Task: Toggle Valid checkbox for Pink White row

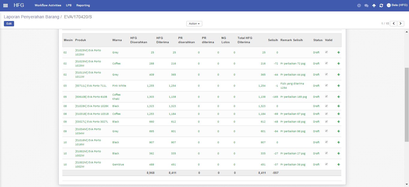Action: coord(326,85)
